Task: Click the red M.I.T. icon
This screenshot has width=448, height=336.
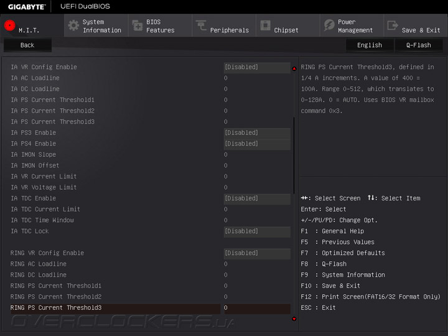Action: pos(10,26)
